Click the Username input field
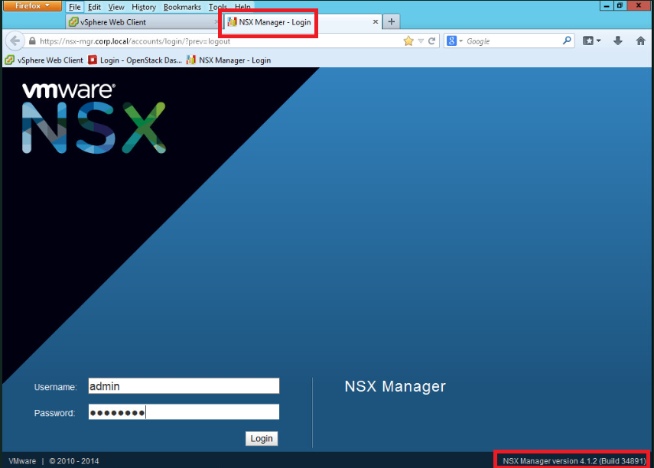Image resolution: width=654 pixels, height=468 pixels. pyautogui.click(x=184, y=386)
